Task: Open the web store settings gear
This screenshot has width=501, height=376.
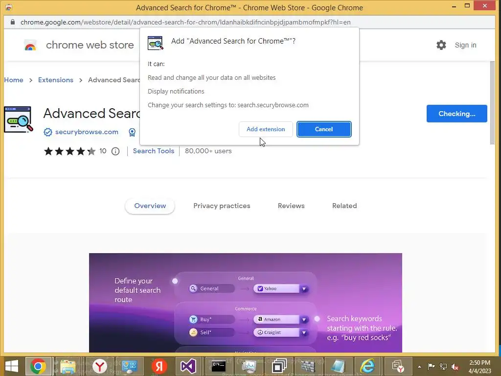Action: point(441,45)
